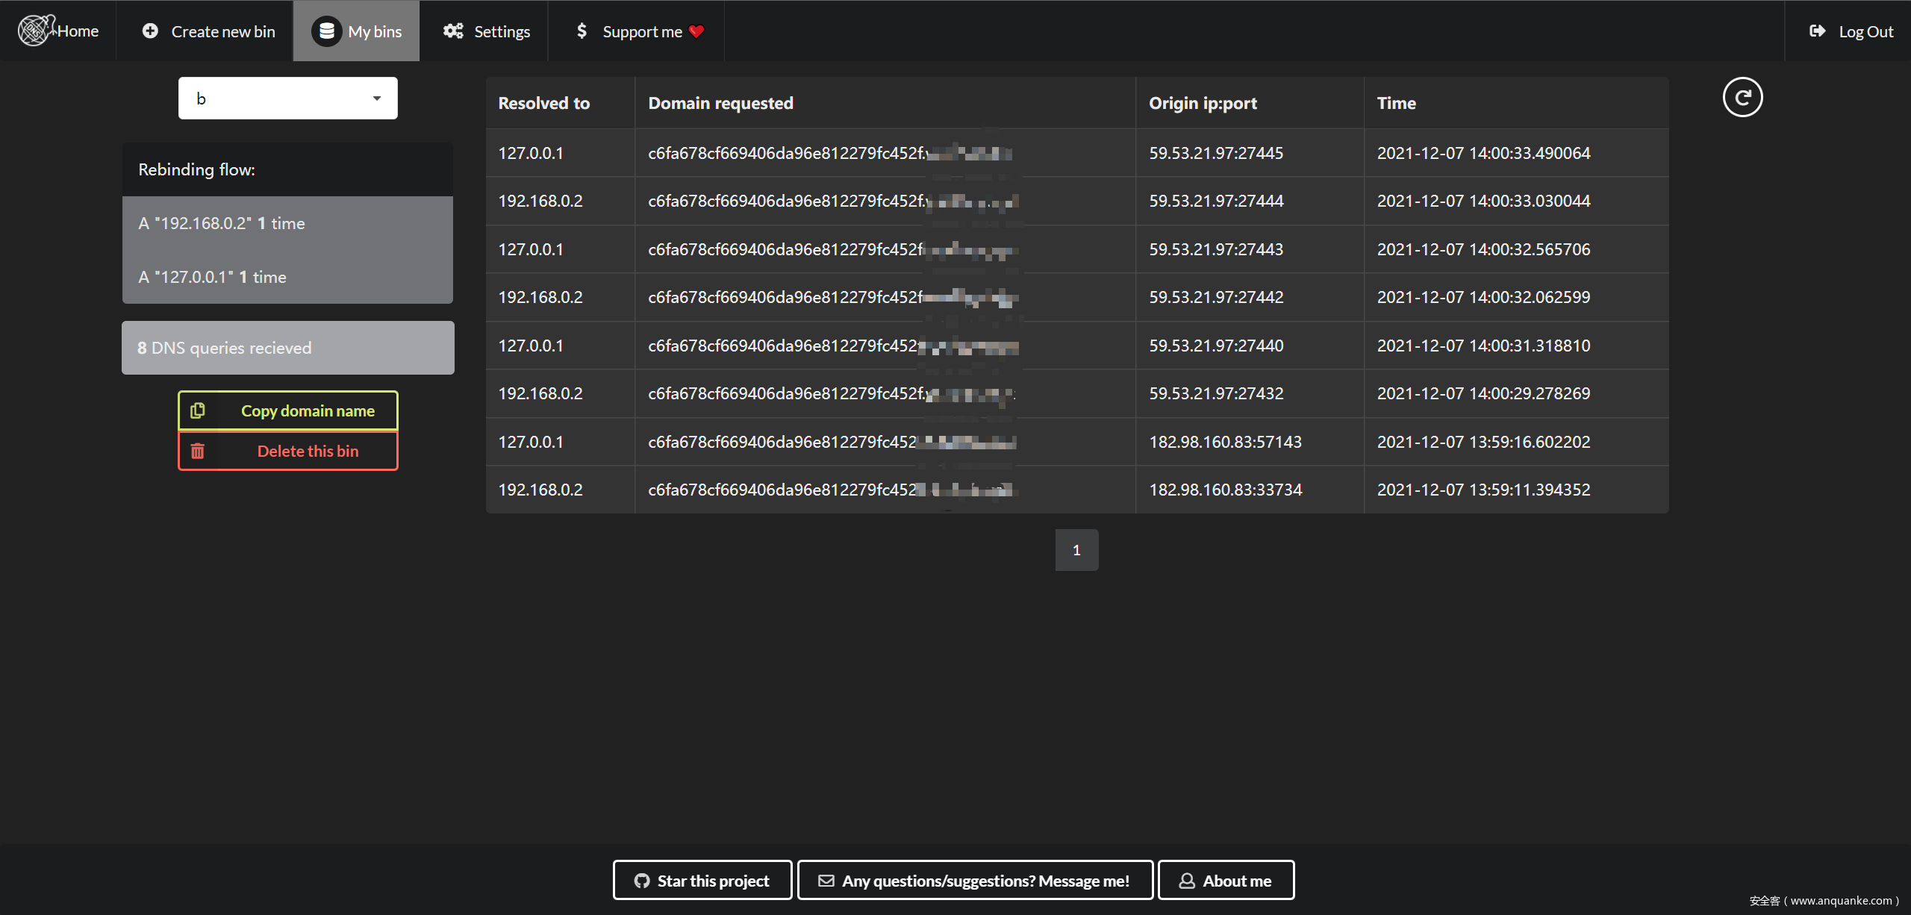Go to the Create new bin page

[222, 31]
